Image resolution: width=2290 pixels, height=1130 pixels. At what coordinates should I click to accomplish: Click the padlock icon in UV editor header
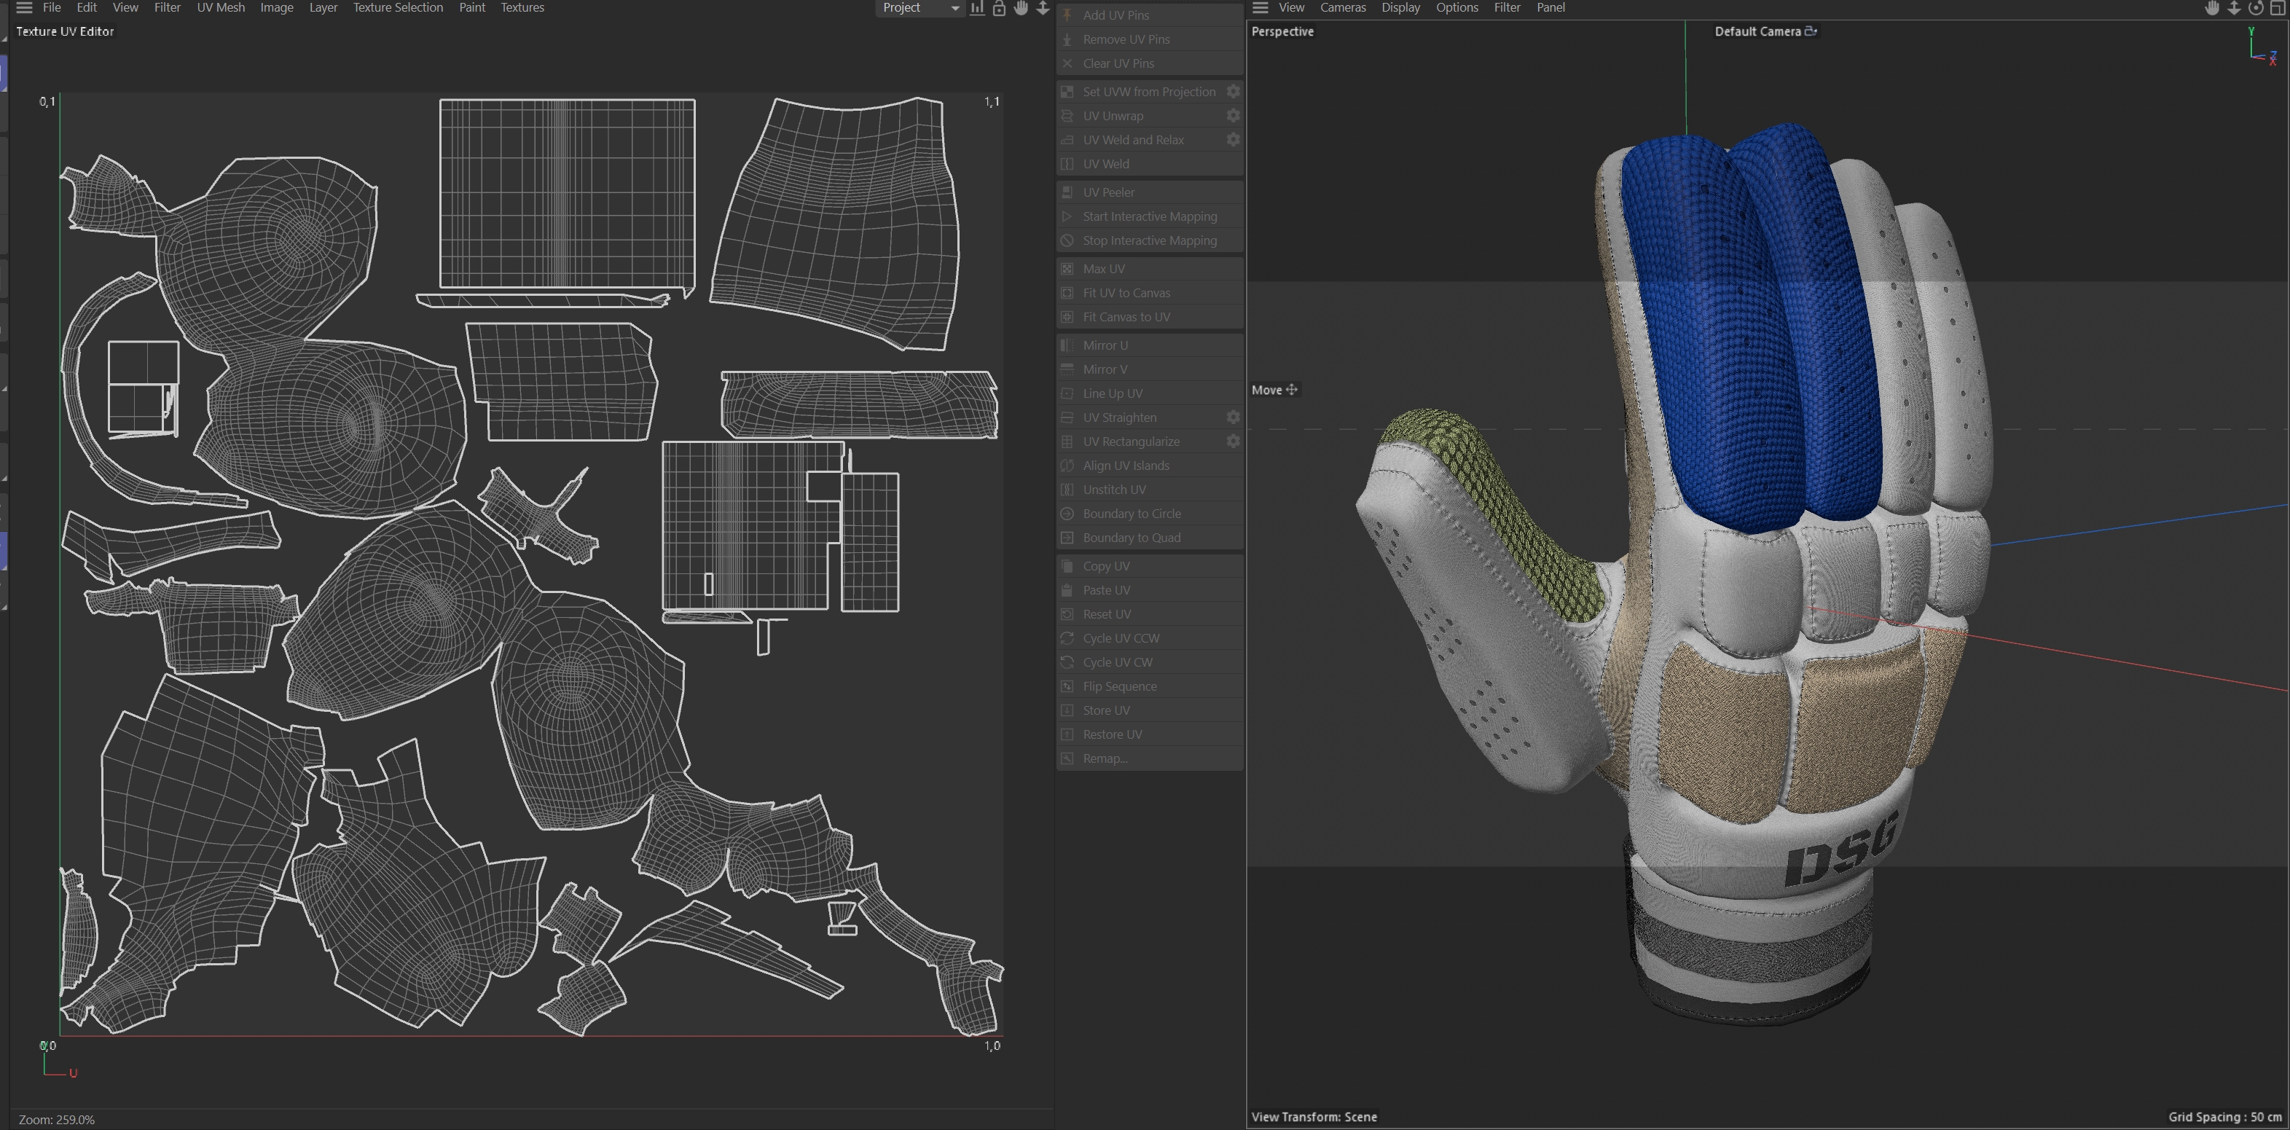tap(998, 8)
